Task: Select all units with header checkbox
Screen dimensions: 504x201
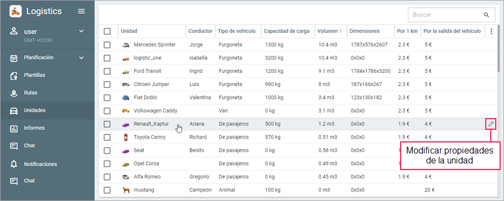Action: point(107,31)
